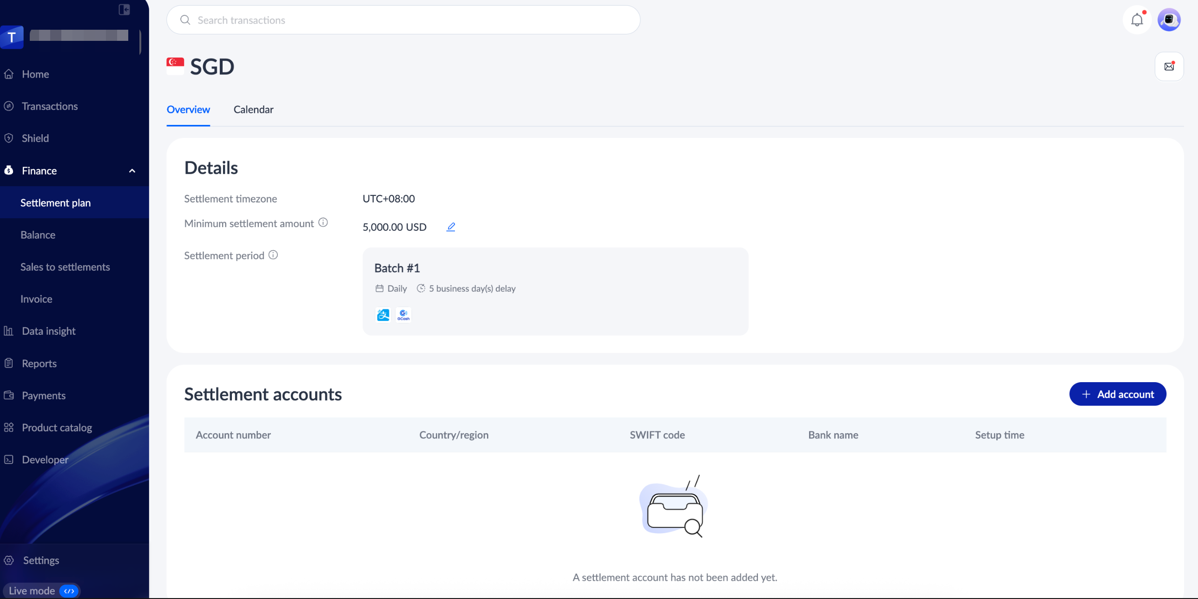Viewport: 1198px width, 599px height.
Task: Focus the Search transactions field
Action: [x=403, y=20]
